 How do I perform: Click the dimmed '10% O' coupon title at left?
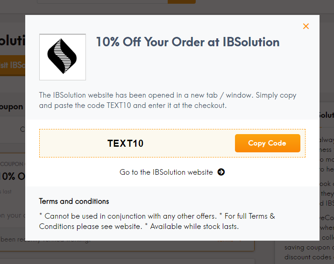tap(13, 177)
